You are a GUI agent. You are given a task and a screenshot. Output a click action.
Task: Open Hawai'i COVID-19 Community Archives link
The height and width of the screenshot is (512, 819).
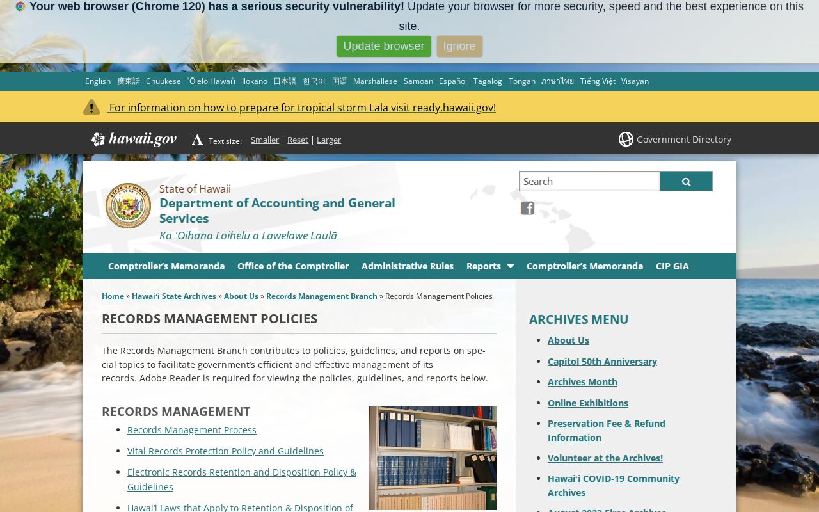click(614, 486)
